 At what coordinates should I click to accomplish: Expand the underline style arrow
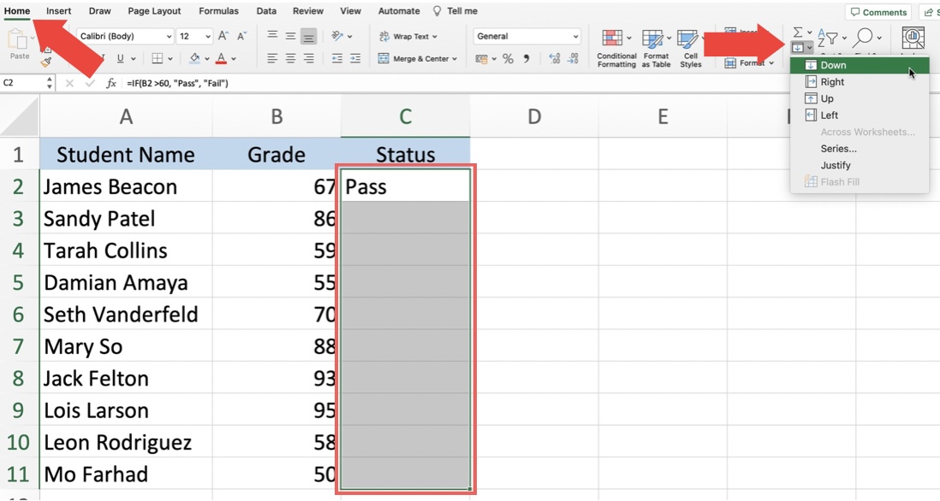coord(133,59)
